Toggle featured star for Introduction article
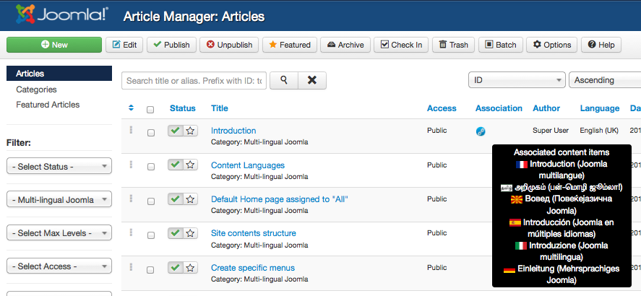 pos(190,131)
